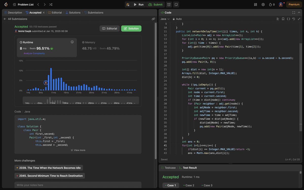Image resolution: width=304 pixels, height=190 pixels.
Task: Close the Accepted tab
Action: [44, 13]
